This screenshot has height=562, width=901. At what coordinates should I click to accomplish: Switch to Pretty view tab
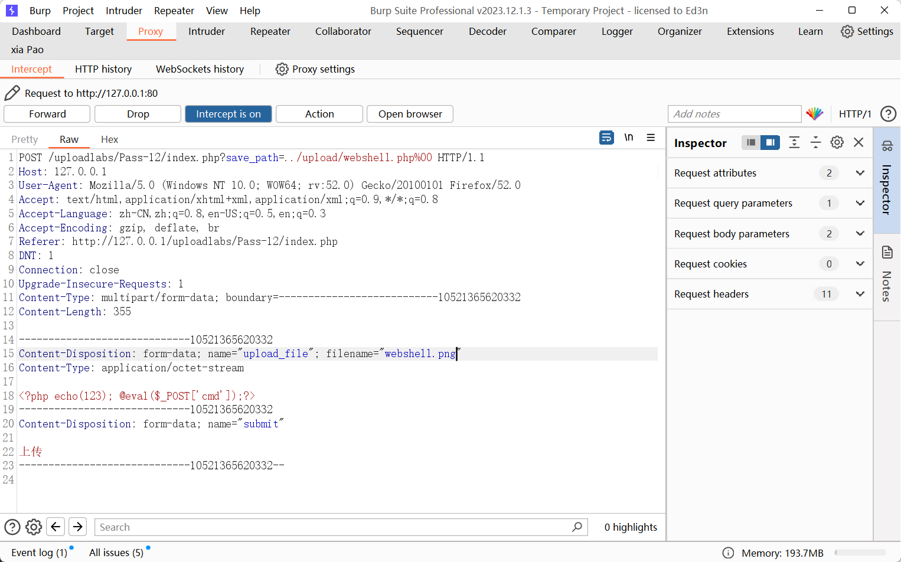click(x=25, y=139)
